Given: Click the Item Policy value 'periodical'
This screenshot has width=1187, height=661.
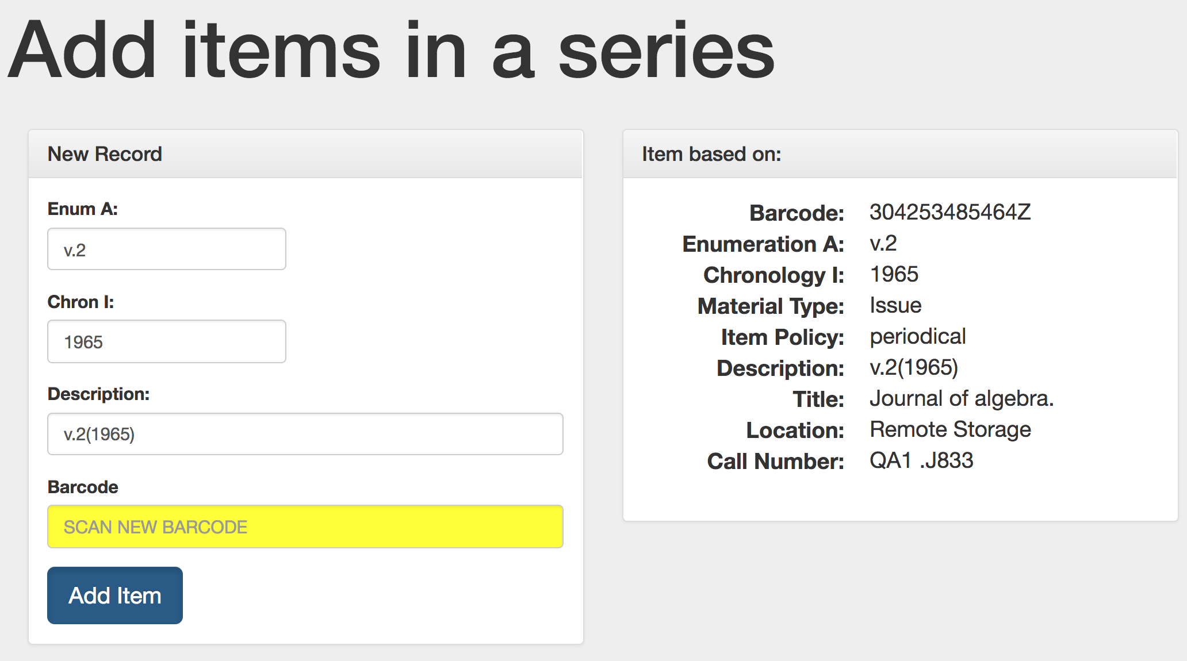Looking at the screenshot, I should click(x=918, y=336).
